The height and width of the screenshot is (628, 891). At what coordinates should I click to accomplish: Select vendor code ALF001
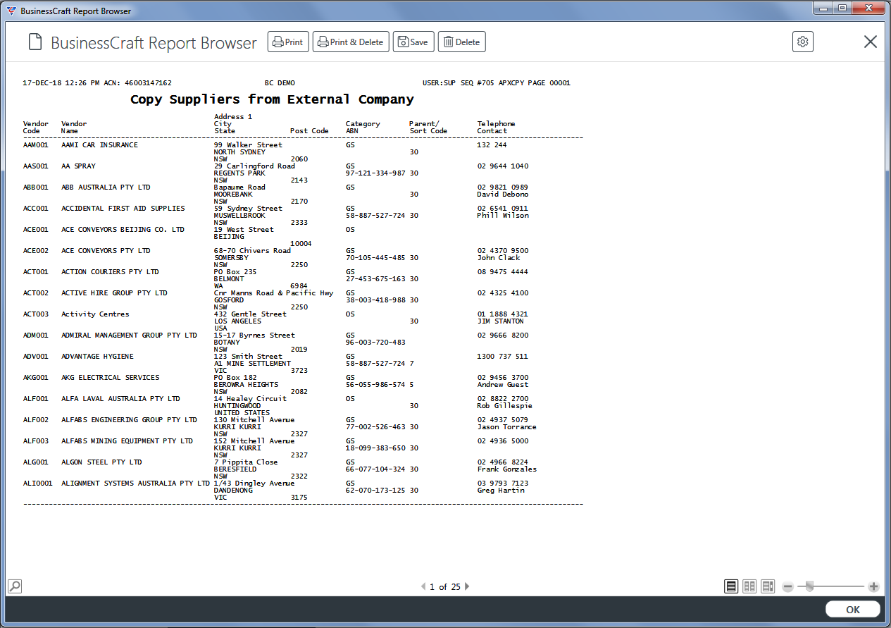tap(36, 399)
